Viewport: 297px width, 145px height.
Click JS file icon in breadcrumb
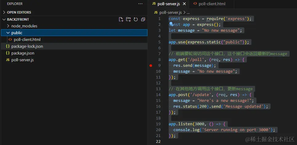156,13
